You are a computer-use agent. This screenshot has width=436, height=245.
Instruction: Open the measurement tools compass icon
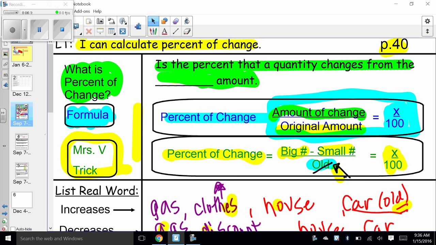click(x=123, y=21)
